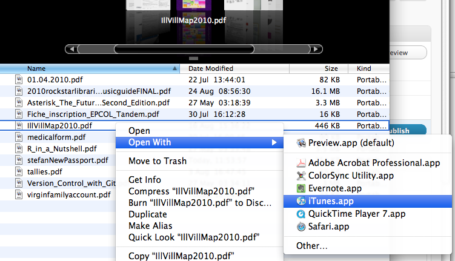This screenshot has height=261, width=455.
Task: Click the ColorSync Utility icon
Action: click(301, 176)
